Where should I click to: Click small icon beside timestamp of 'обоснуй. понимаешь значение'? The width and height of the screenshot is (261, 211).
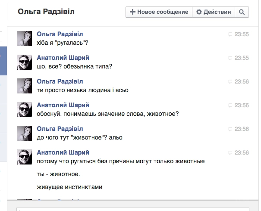230,105
